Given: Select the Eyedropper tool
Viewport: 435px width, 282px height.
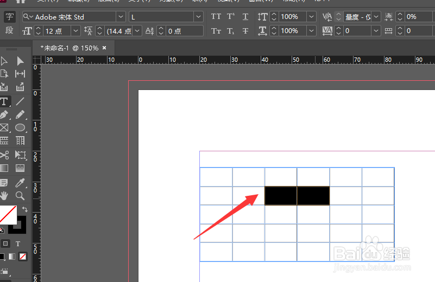Looking at the screenshot, I should (20, 183).
